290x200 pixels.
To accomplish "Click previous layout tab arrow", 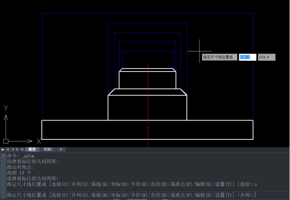I will (12, 149).
